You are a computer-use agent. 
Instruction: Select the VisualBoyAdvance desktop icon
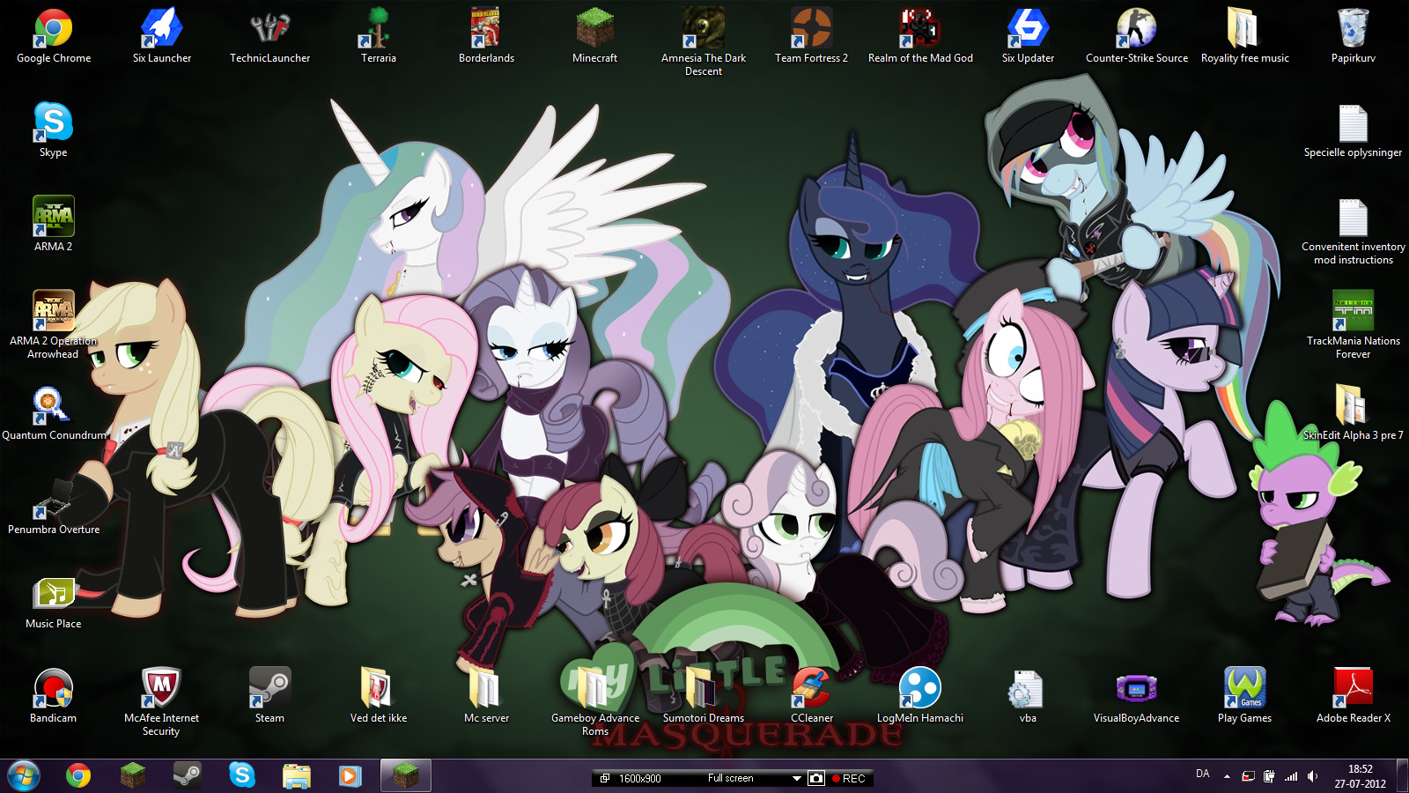[x=1136, y=690]
